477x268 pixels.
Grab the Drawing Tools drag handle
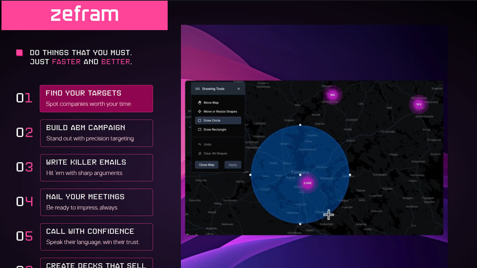click(198, 89)
